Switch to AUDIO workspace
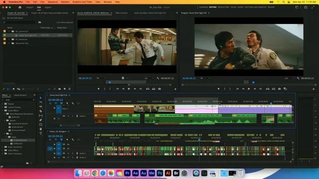This screenshot has height=179, width=319. [x=240, y=7]
